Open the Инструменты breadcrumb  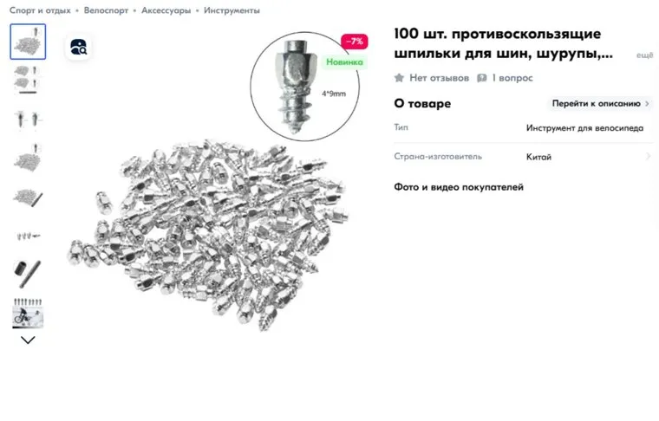[232, 10]
